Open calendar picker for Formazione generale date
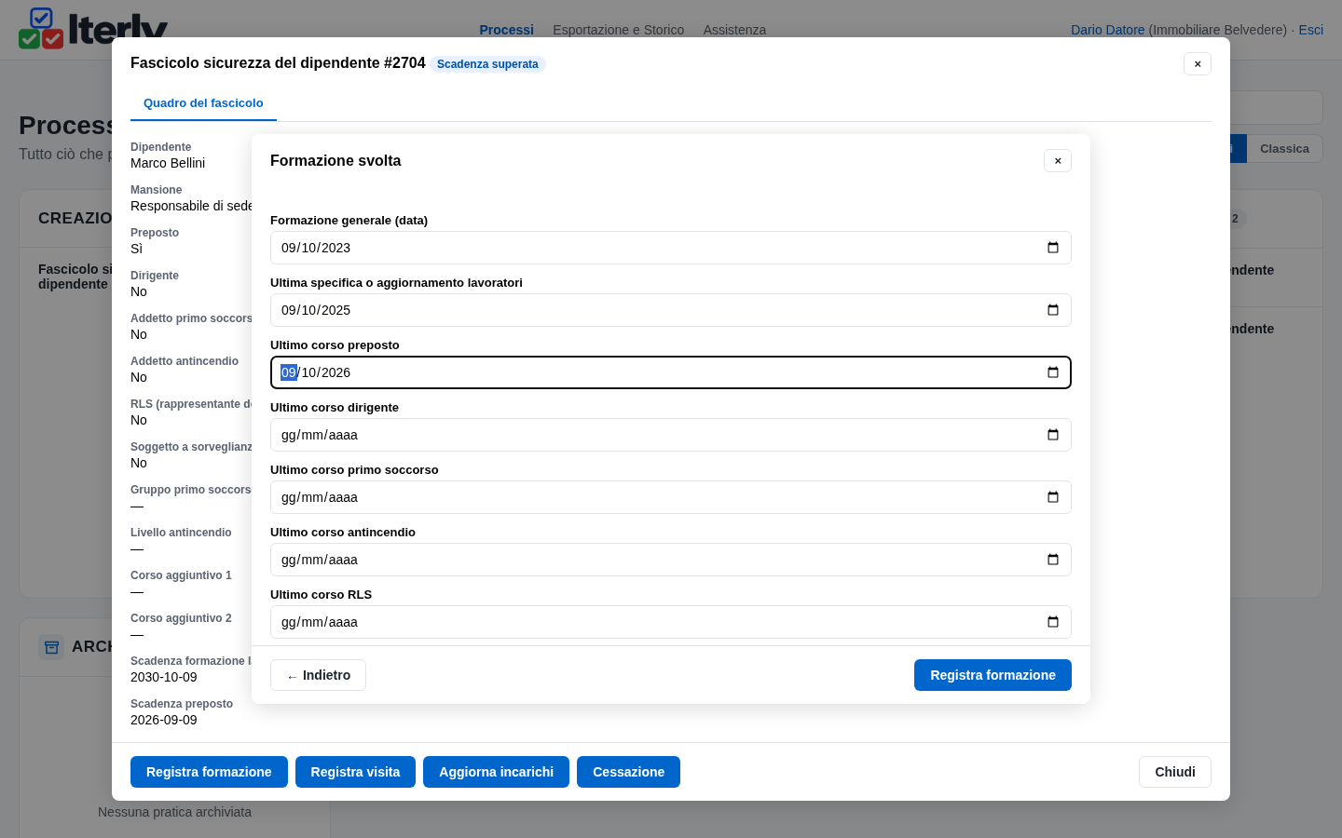This screenshot has width=1342, height=838. 1053,248
